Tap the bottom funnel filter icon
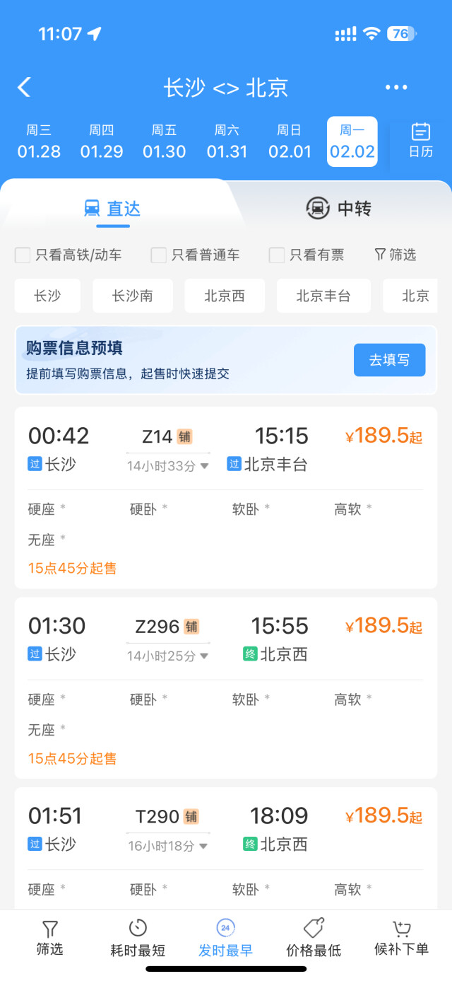Viewport: 452px width, 981px height. [x=49, y=929]
